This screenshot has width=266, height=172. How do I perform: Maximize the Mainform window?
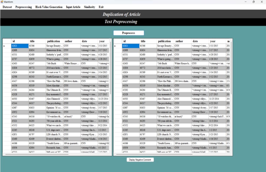[x=253, y=2]
